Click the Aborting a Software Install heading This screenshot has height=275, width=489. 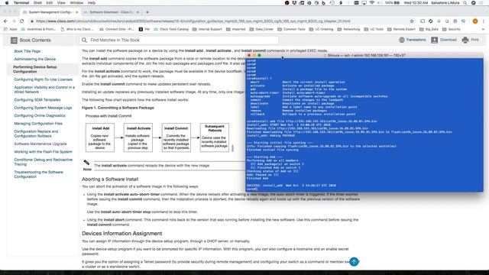coord(110,180)
